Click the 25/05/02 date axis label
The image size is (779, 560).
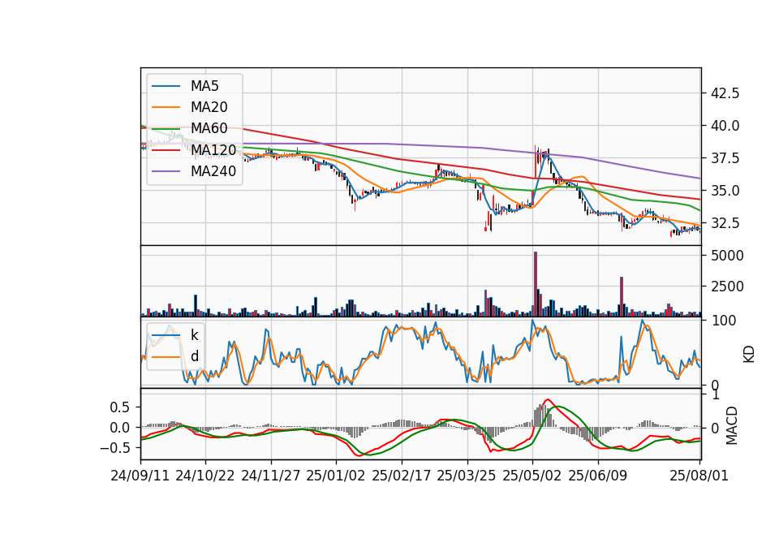[x=532, y=476]
